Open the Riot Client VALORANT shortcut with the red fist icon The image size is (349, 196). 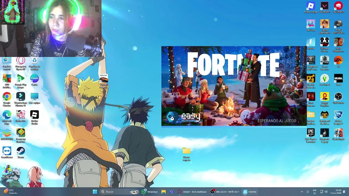[x=338, y=7]
